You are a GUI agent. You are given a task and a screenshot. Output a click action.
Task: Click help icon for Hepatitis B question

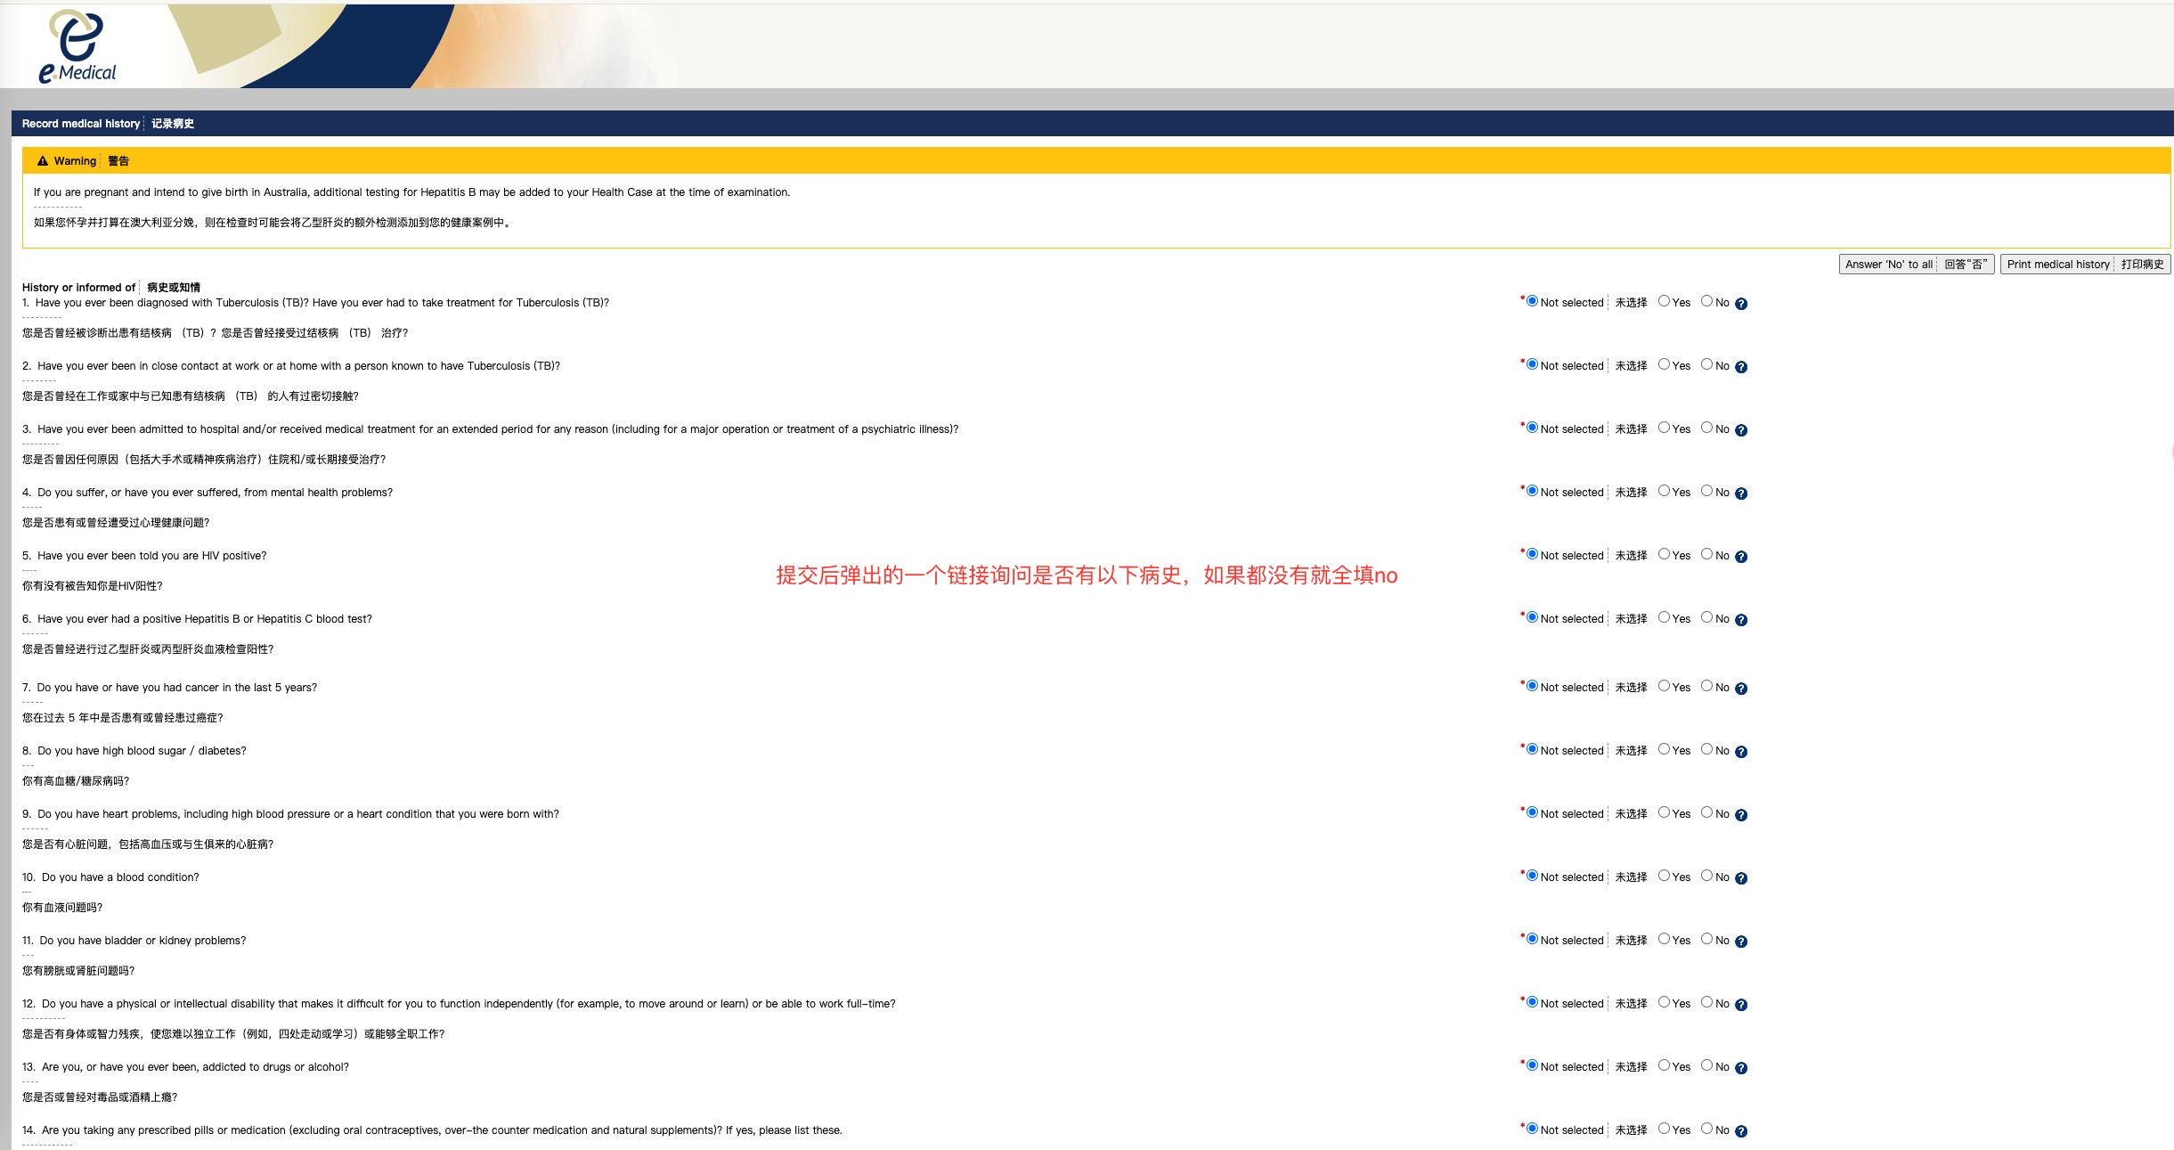[x=1741, y=620]
